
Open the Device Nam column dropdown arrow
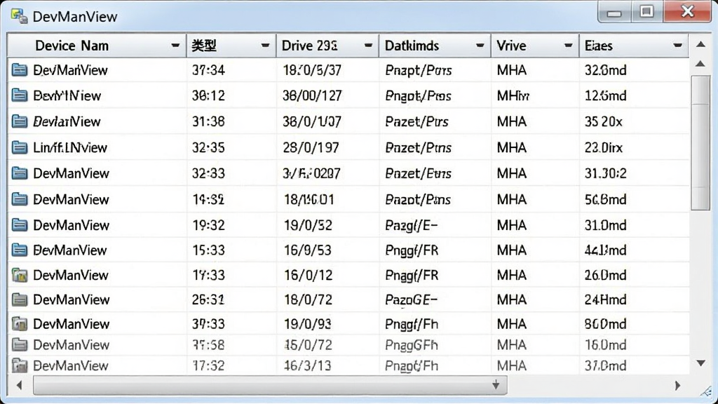[175, 46]
